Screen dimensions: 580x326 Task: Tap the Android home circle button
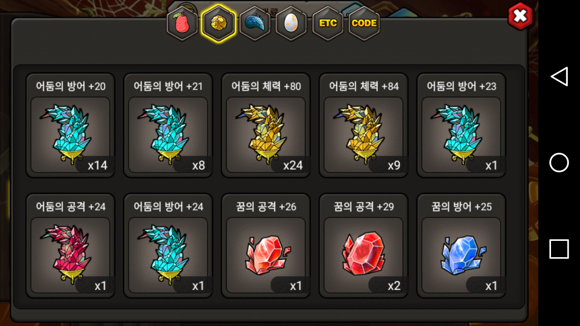pyautogui.click(x=559, y=163)
